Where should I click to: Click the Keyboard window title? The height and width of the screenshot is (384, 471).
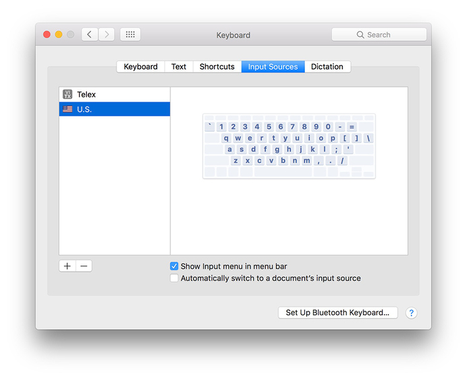coord(233,35)
